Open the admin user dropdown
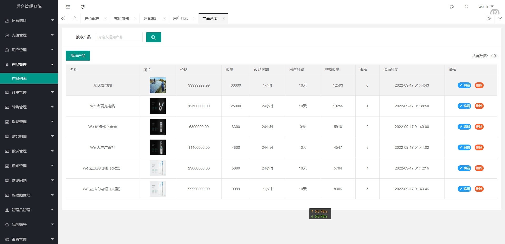Screen dimensions: 505x244 486,7
